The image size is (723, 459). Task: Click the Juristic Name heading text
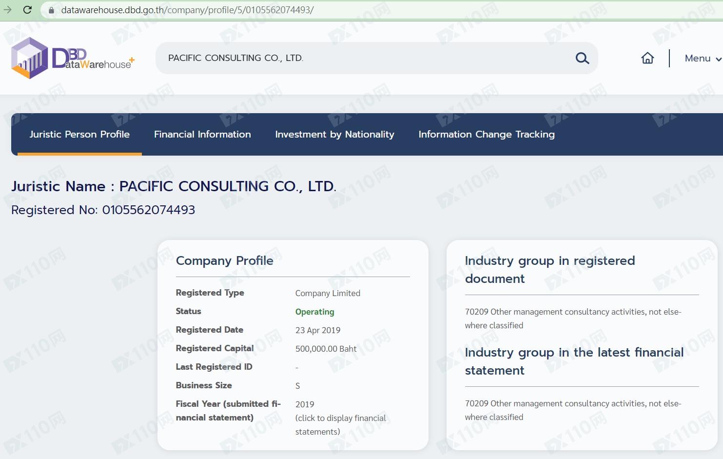174,186
